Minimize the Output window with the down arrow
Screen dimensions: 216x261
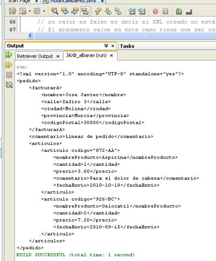[106, 46]
